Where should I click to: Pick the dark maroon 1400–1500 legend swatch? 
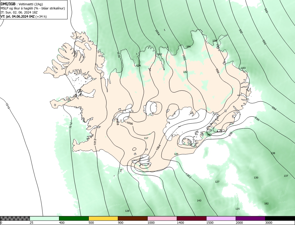(191, 218)
